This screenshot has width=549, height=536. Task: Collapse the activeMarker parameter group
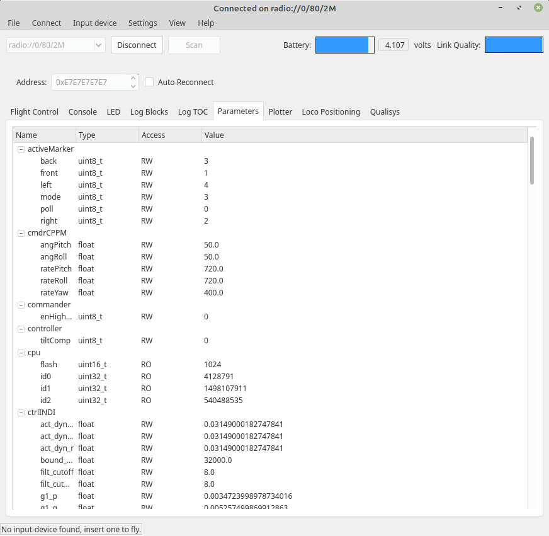[21, 149]
